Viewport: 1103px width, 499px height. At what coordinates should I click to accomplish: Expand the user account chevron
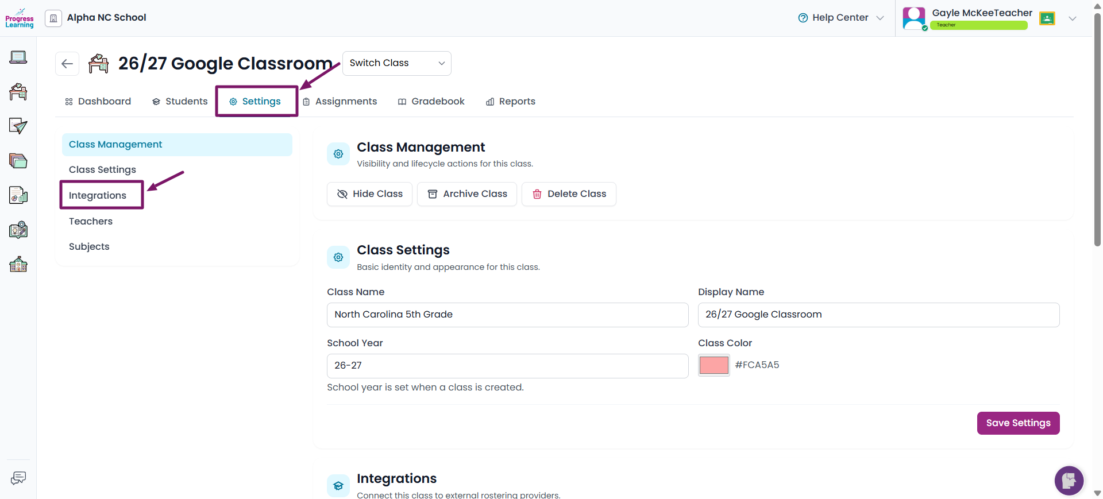tap(1073, 18)
